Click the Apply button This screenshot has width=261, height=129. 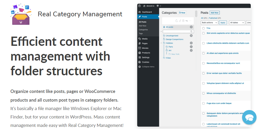point(223,23)
